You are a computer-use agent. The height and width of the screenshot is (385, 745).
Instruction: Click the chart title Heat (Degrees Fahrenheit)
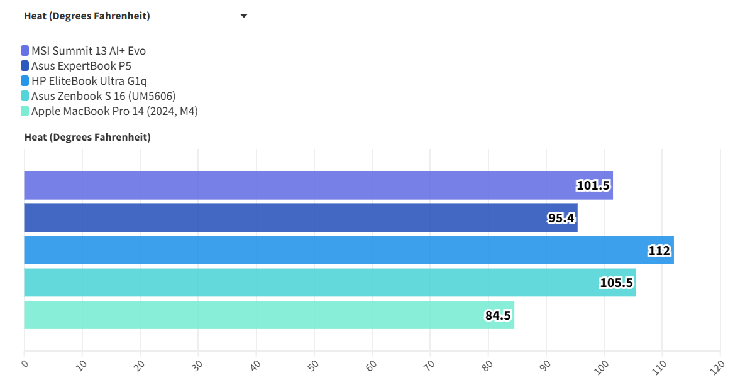(87, 137)
